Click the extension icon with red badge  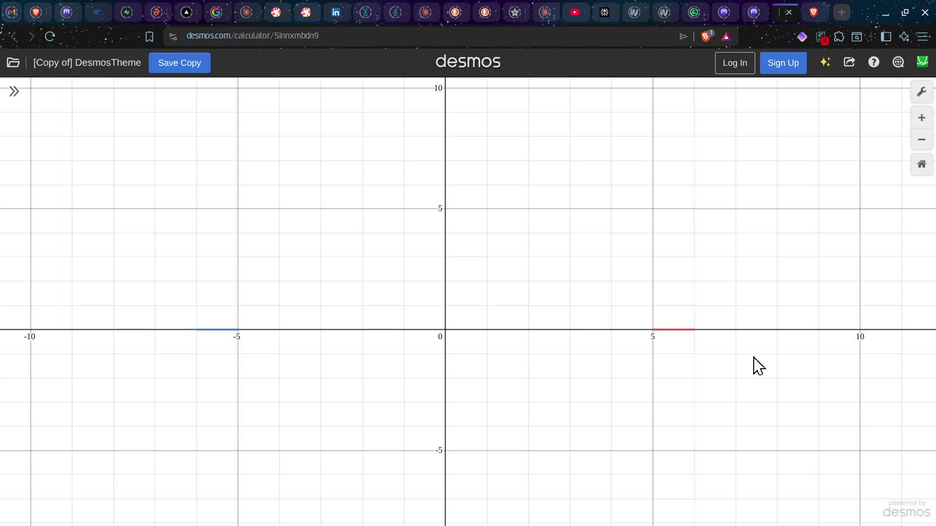coord(821,38)
